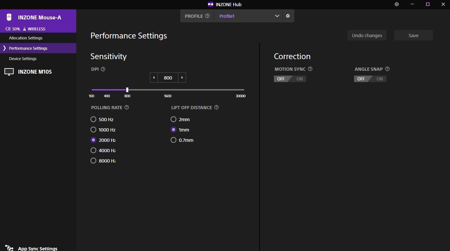Open app settings gear in title bar
The width and height of the screenshot is (450, 251).
coord(397,4)
